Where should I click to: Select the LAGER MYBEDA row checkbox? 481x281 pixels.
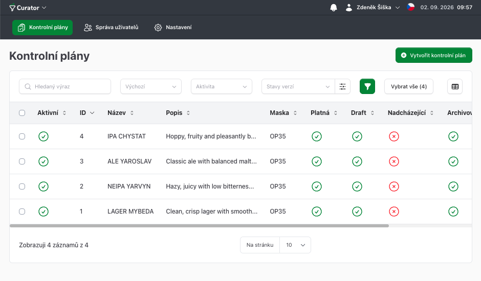click(x=22, y=212)
